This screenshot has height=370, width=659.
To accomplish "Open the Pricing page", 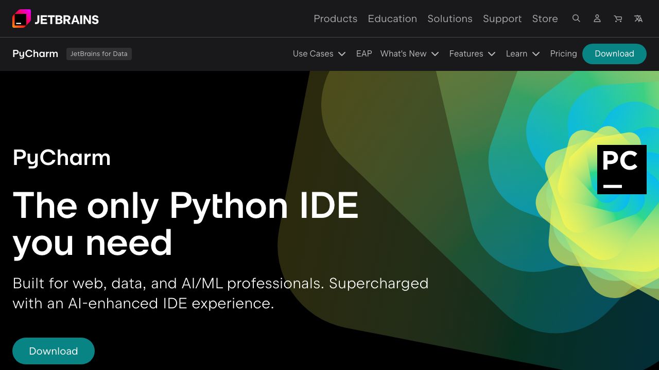I will (563, 53).
